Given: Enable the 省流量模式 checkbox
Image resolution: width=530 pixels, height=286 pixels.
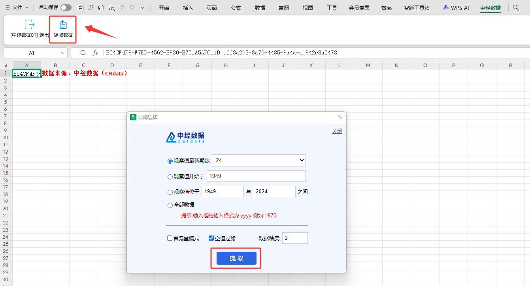Looking at the screenshot, I should pos(170,238).
